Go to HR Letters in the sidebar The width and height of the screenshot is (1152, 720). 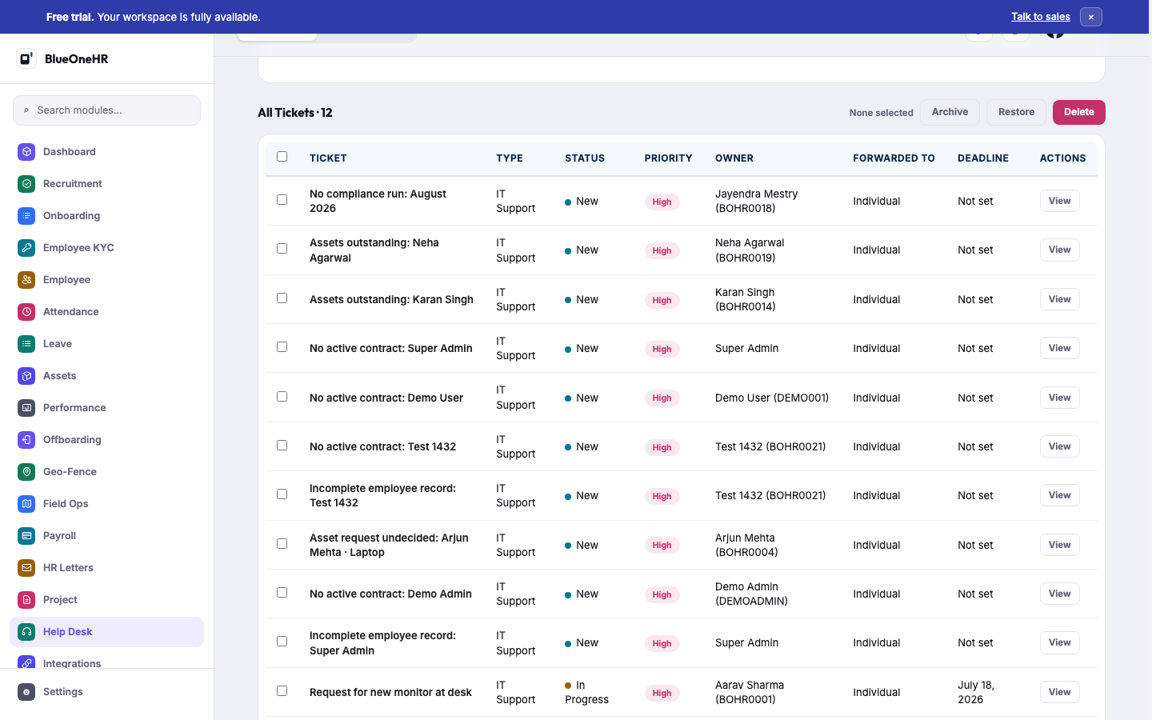[x=106, y=568]
